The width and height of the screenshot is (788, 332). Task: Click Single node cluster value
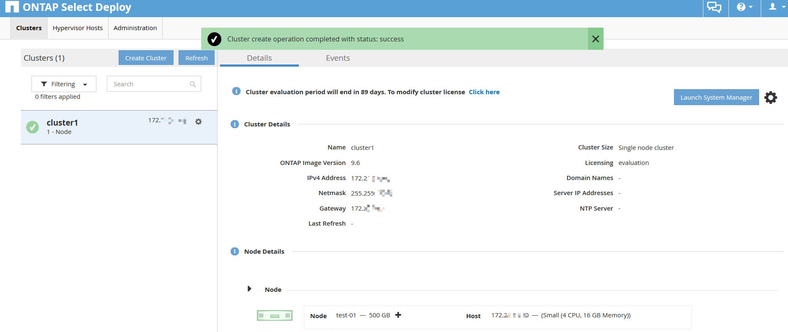click(x=646, y=148)
